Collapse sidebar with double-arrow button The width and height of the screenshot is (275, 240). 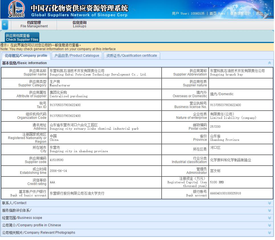tap(5, 25)
